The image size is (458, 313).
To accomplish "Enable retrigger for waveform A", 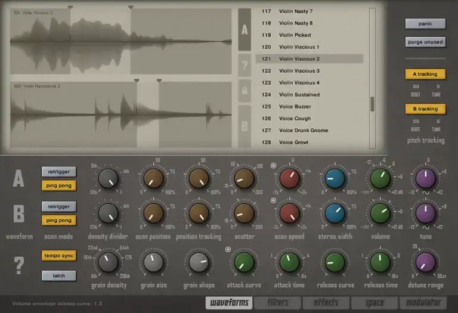I will 58,172.
